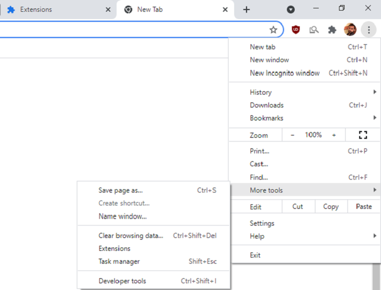Click the Paste button in Edit row

(x=364, y=207)
